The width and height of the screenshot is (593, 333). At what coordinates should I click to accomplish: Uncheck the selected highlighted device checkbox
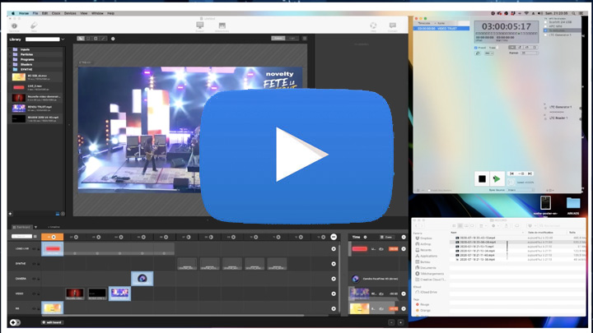pos(545,30)
